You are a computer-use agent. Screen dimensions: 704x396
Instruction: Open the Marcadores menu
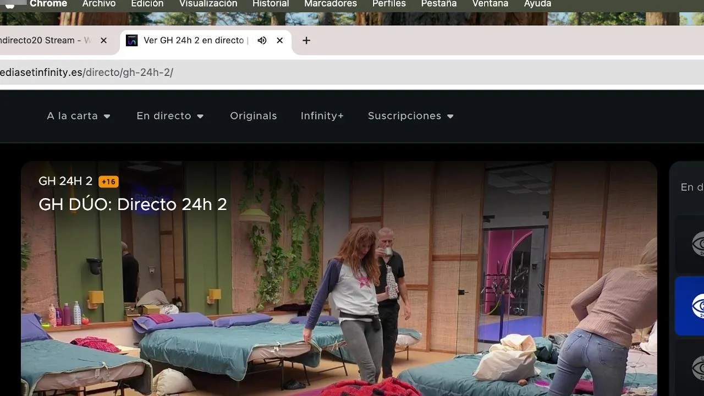tap(331, 4)
